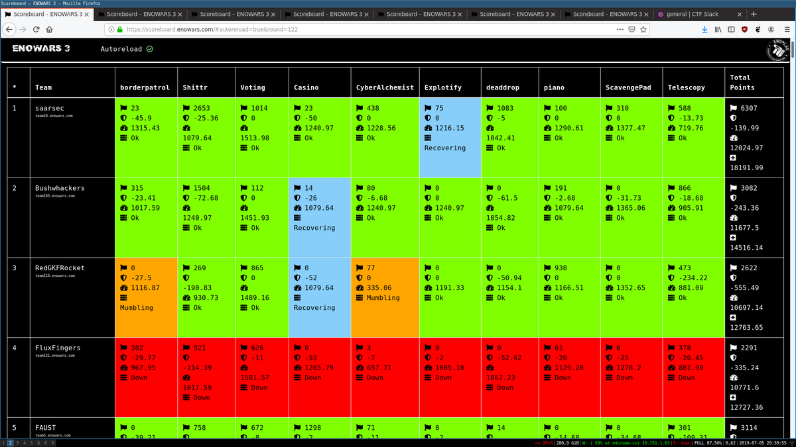Image resolution: width=796 pixels, height=447 pixels.
Task: Click plus icon in RedGKFRocket total cell
Action: click(x=733, y=318)
